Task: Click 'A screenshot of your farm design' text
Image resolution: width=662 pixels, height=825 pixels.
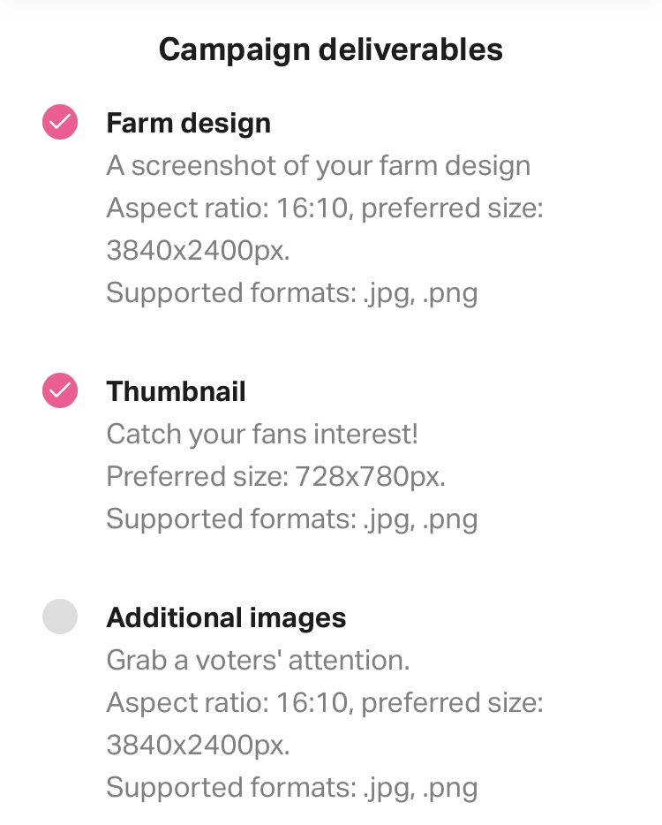Action: pos(319,166)
